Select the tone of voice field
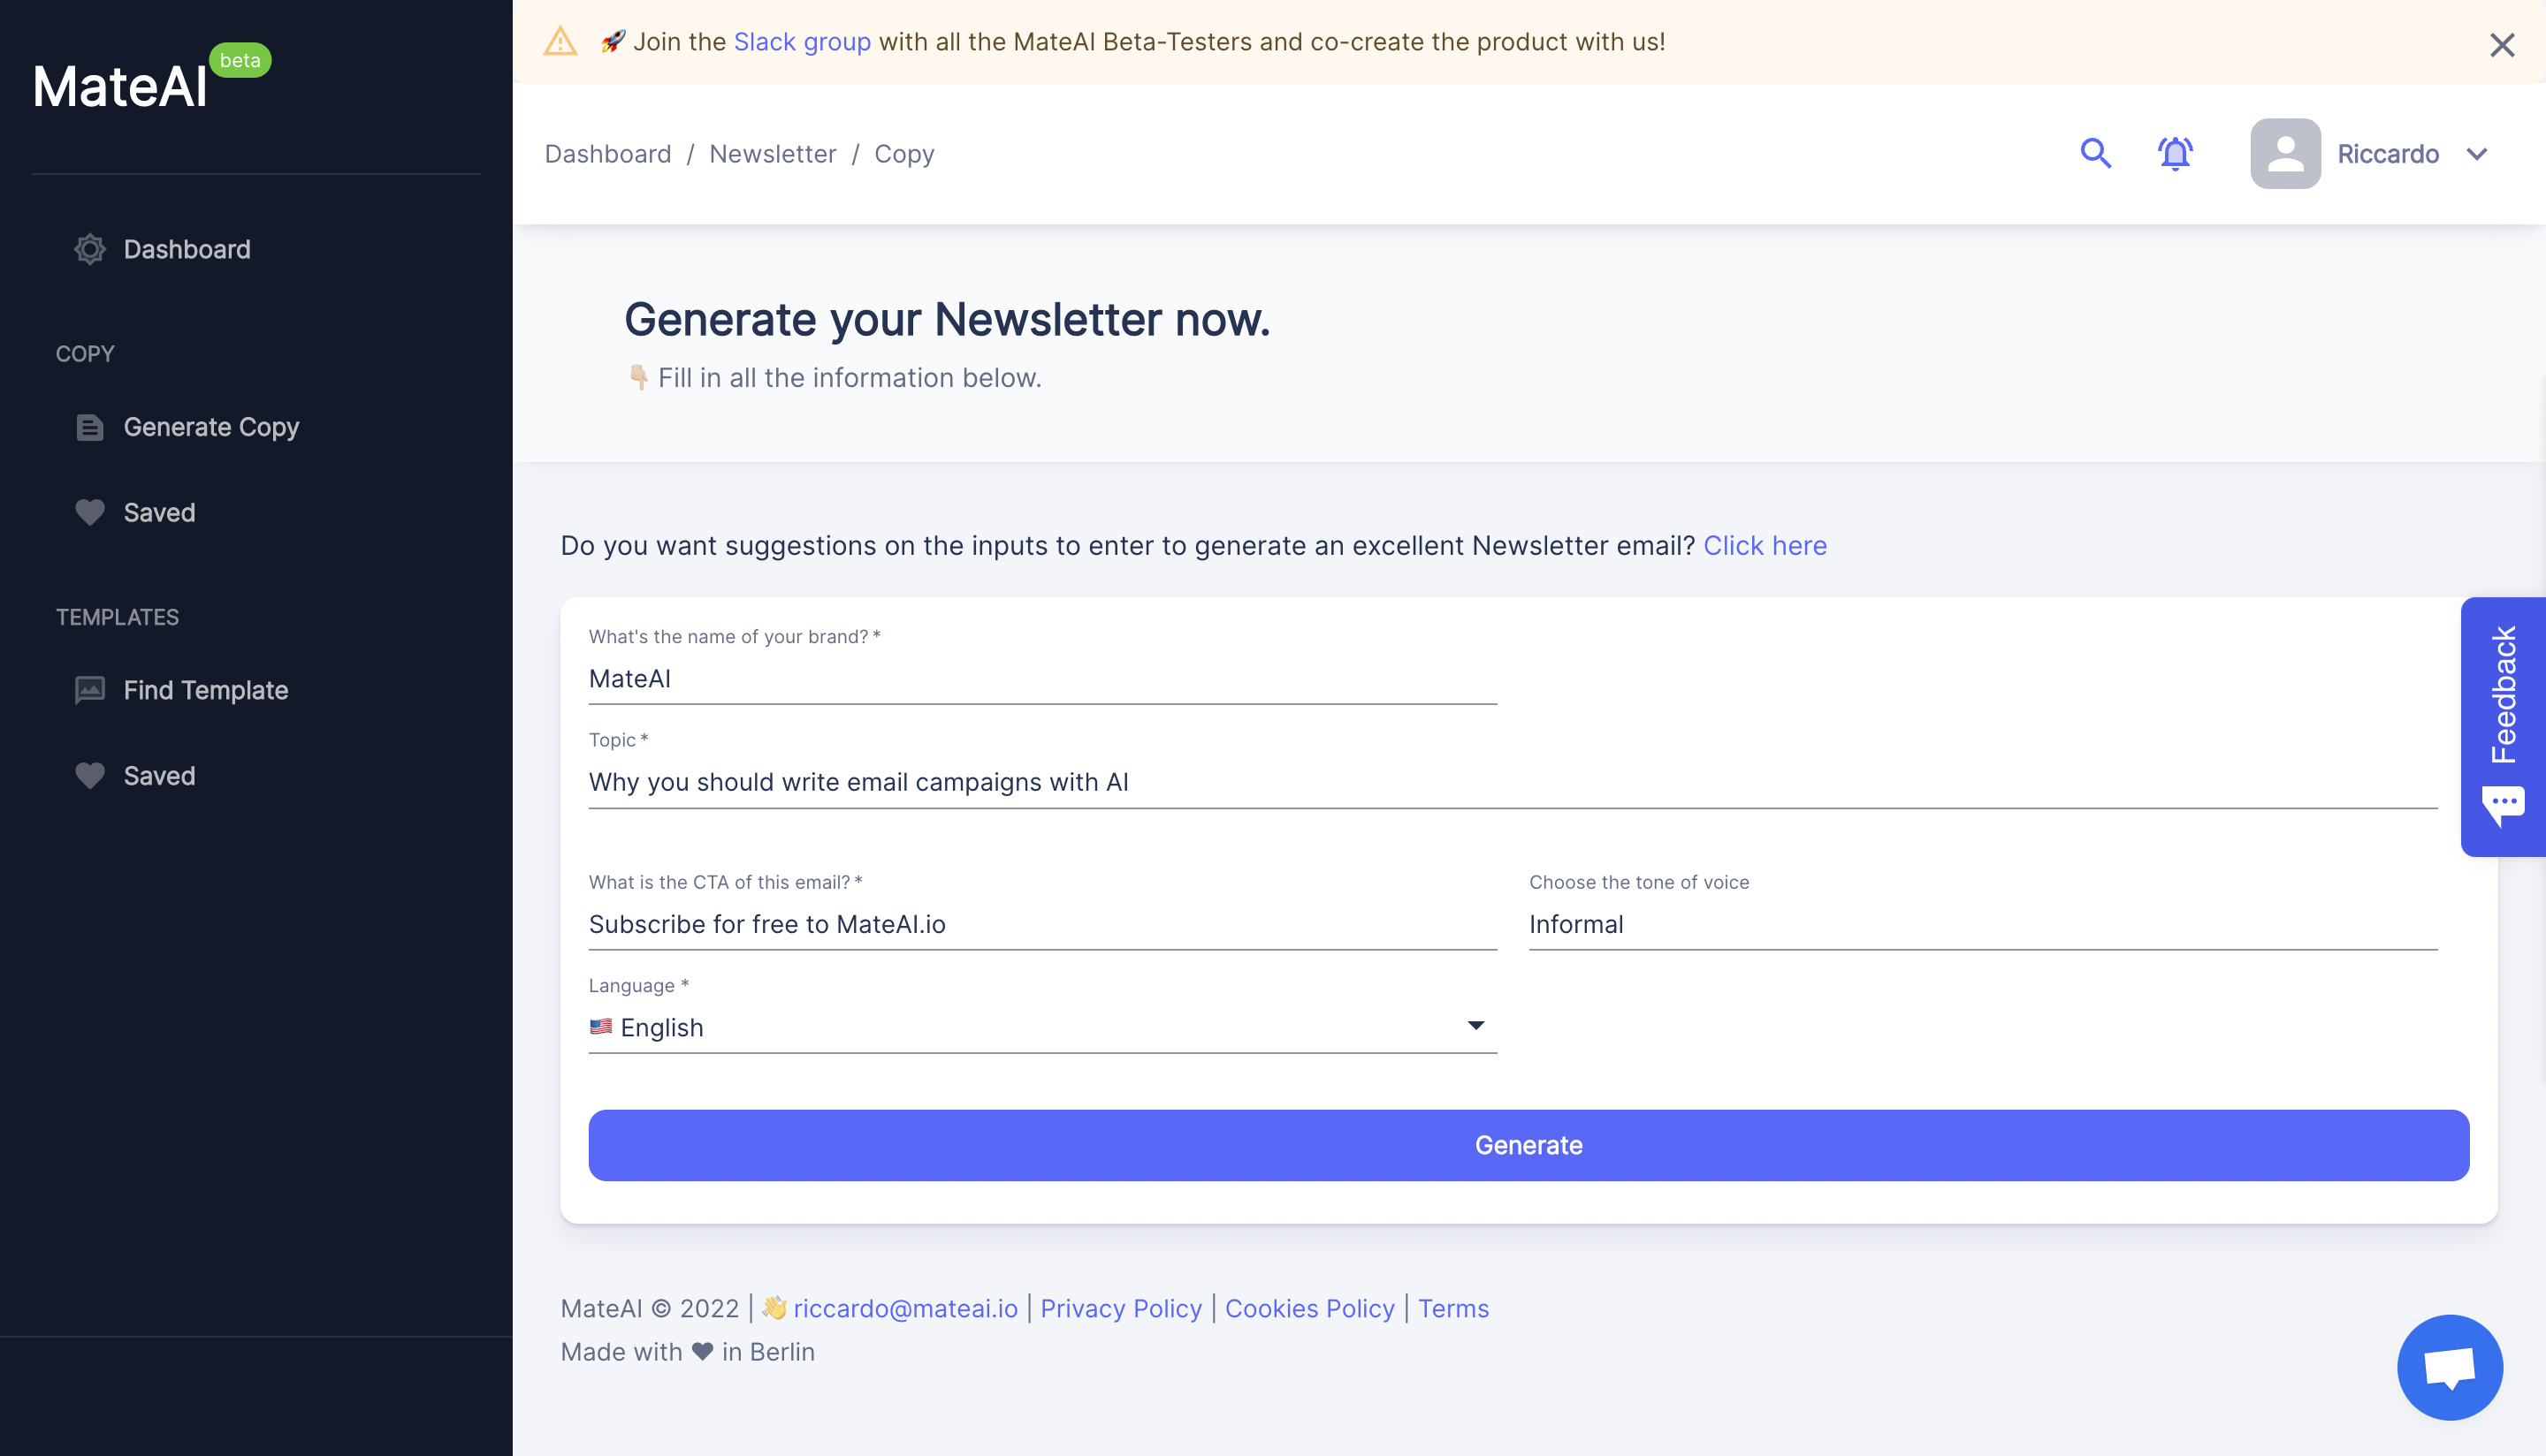2546x1456 pixels. (x=1983, y=924)
